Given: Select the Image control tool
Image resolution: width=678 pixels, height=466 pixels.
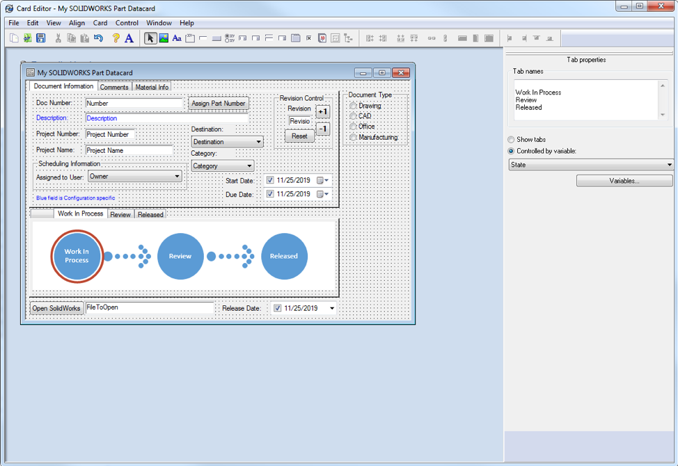Looking at the screenshot, I should (164, 38).
